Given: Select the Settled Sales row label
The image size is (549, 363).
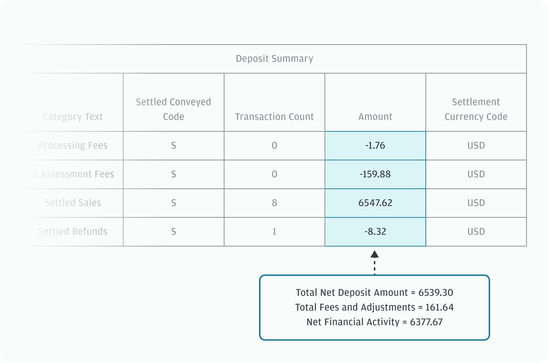Looking at the screenshot, I should 73,203.
